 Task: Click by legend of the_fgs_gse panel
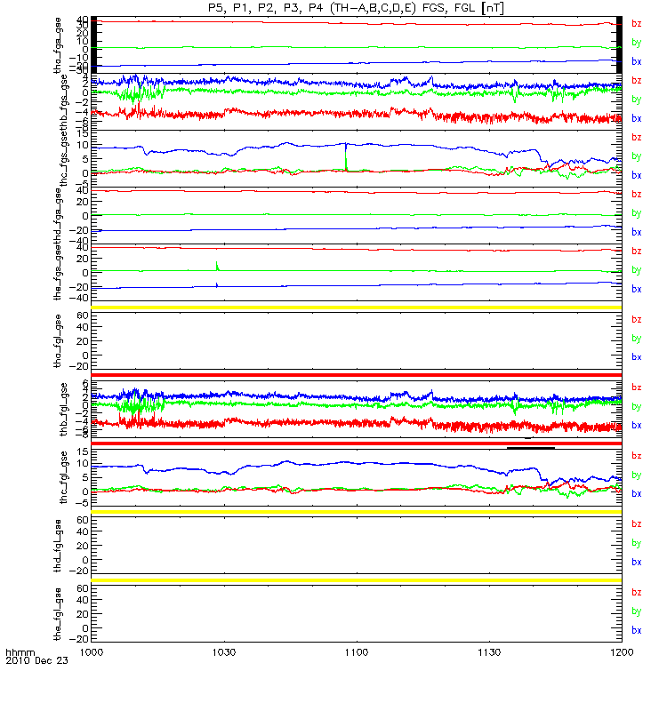(637, 270)
